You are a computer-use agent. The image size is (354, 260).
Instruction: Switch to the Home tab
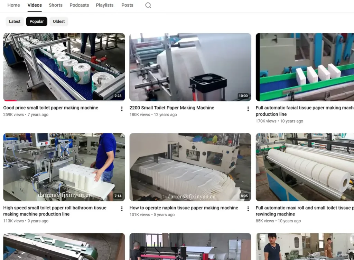13,5
